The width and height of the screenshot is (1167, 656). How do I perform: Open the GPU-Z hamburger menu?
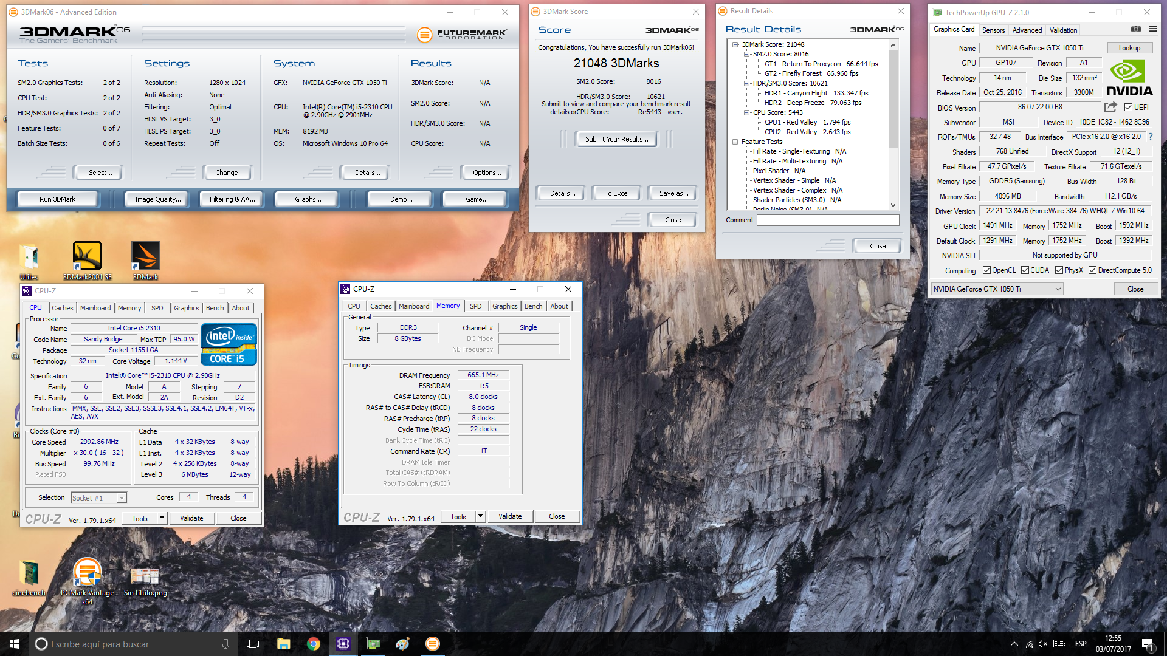(1152, 29)
